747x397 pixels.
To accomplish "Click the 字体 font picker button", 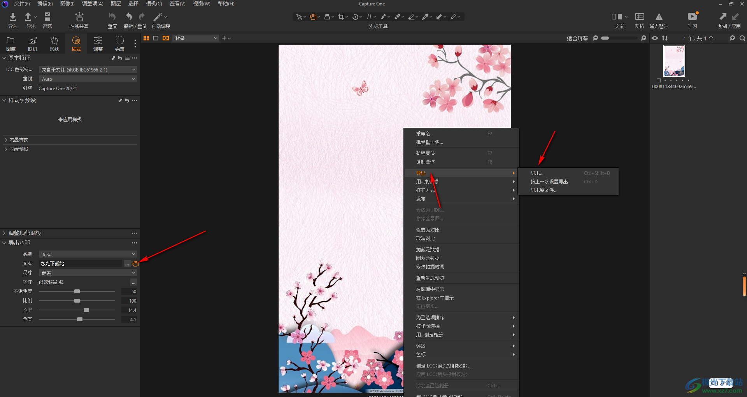I will pyautogui.click(x=133, y=282).
